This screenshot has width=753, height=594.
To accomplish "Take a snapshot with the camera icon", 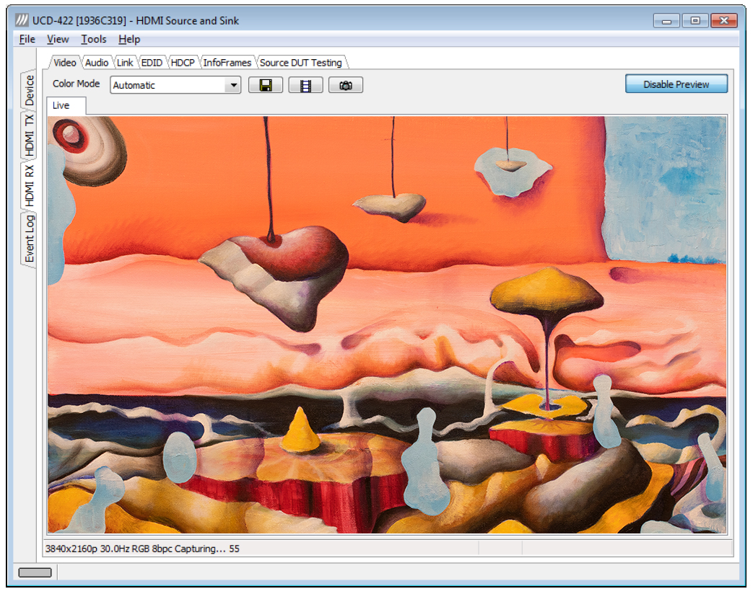I will tap(345, 85).
